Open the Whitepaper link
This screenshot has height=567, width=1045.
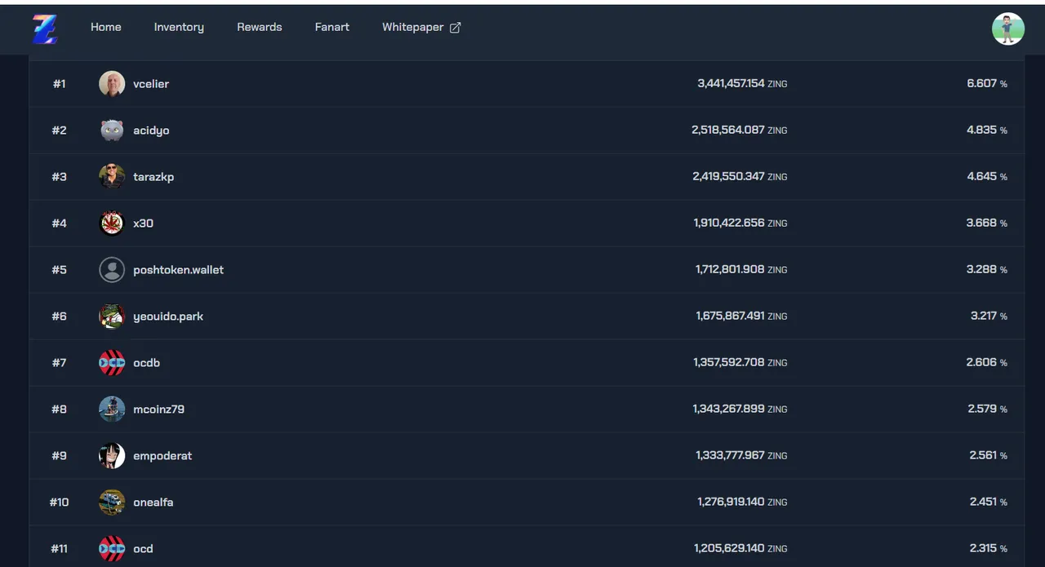click(421, 27)
